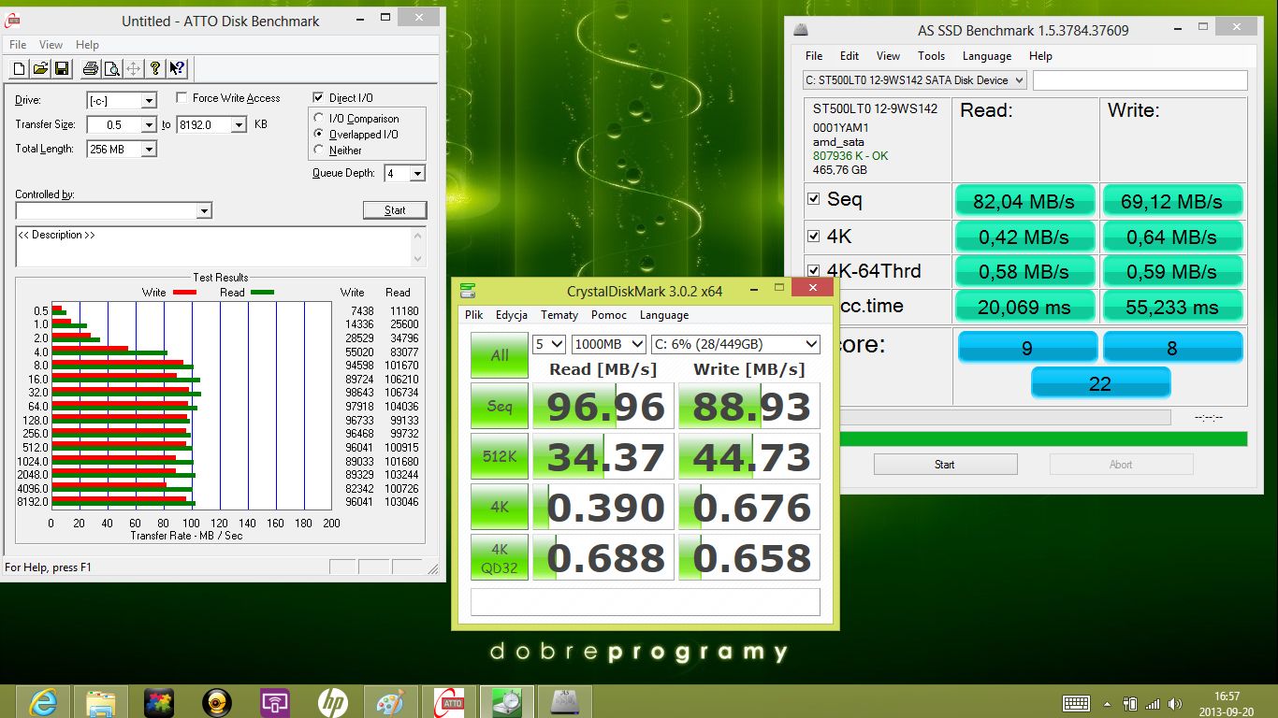Click the volume speaker tray icon

point(1176,703)
